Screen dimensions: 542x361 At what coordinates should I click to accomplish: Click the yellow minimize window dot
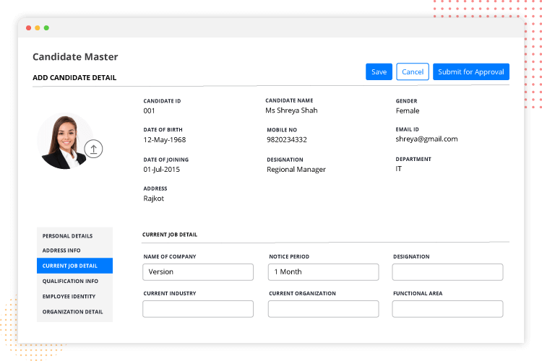(x=38, y=27)
